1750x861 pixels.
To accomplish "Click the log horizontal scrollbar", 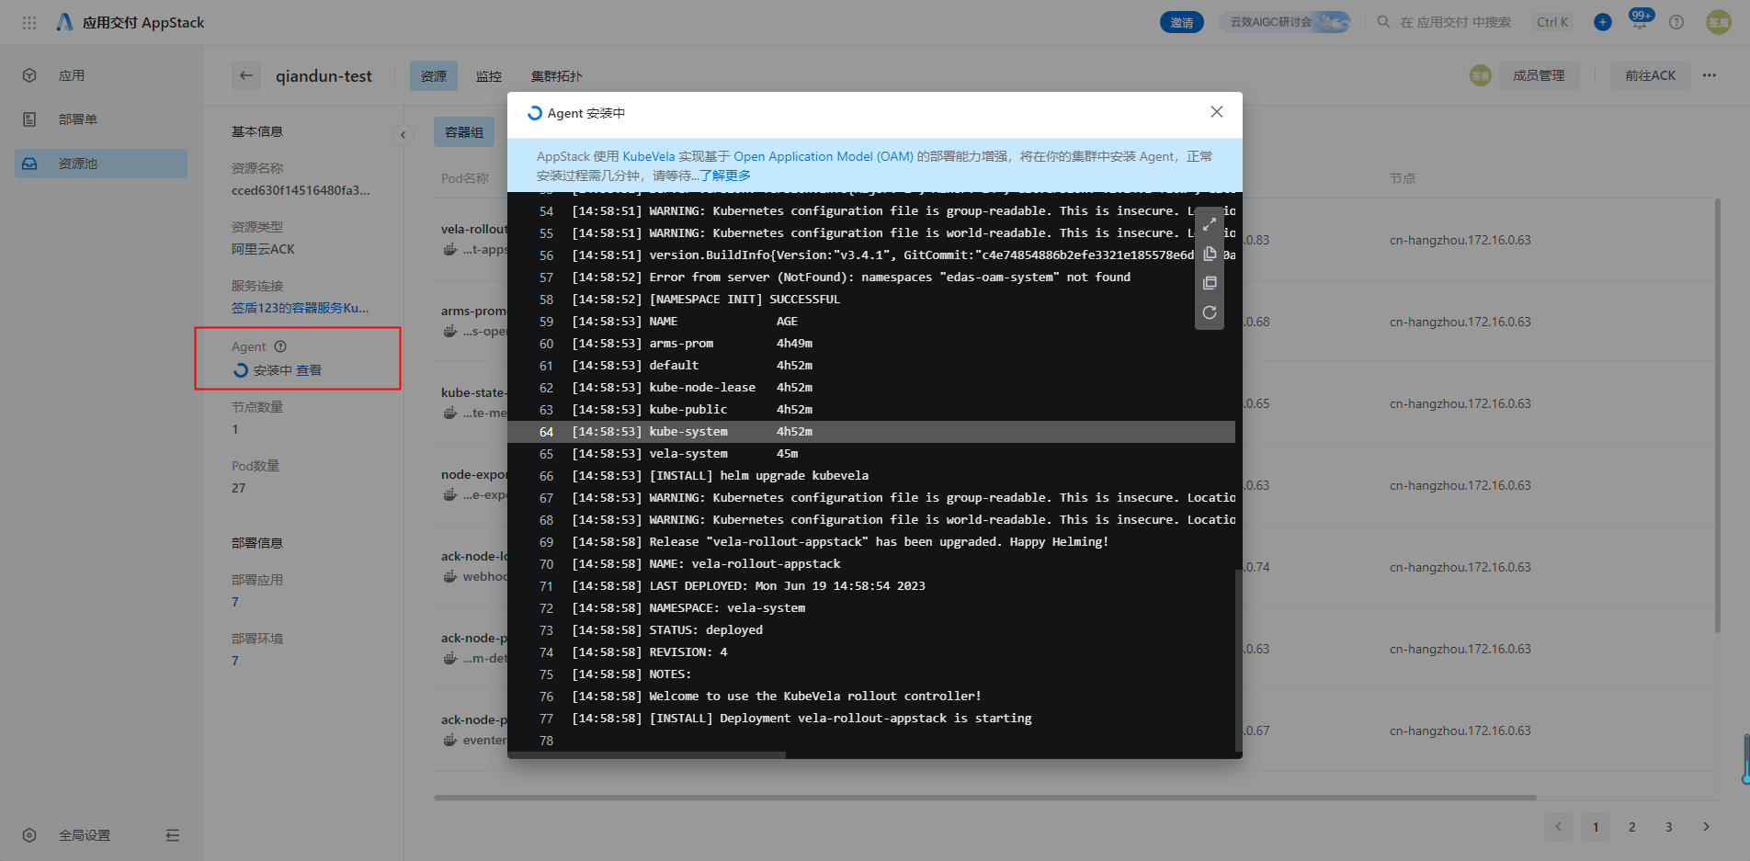I will tap(647, 755).
